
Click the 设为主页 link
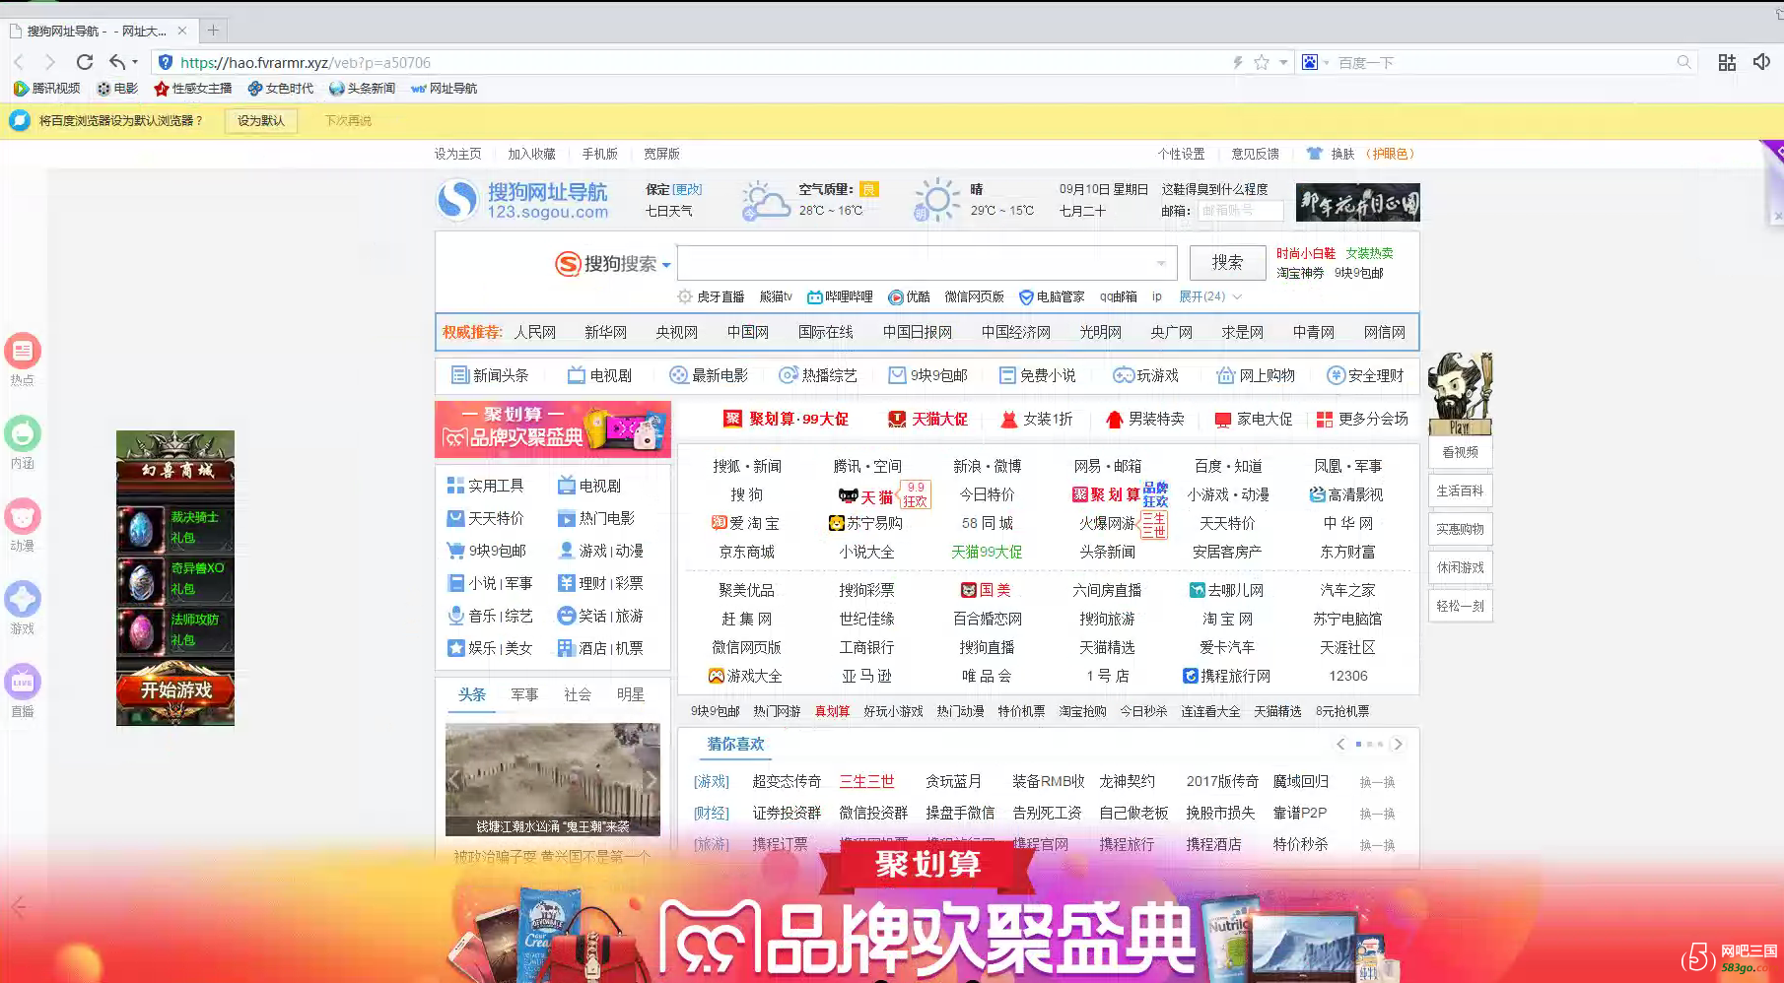[x=458, y=154]
